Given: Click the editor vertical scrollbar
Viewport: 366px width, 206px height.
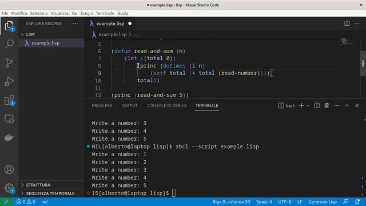Looking at the screenshot, I should pyautogui.click(x=363, y=64).
